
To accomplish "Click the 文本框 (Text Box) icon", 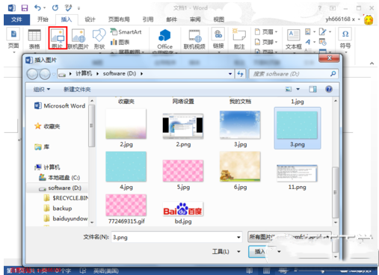I will click(x=294, y=39).
